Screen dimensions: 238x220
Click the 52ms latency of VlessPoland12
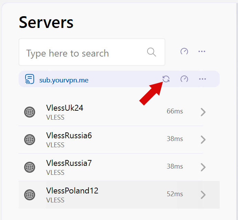point(175,194)
